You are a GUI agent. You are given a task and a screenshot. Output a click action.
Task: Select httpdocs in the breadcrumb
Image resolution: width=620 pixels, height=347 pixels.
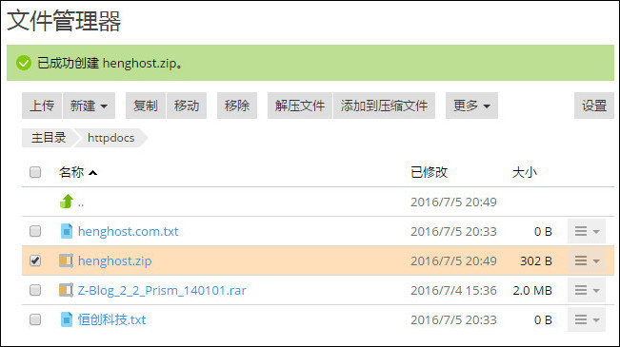point(111,138)
